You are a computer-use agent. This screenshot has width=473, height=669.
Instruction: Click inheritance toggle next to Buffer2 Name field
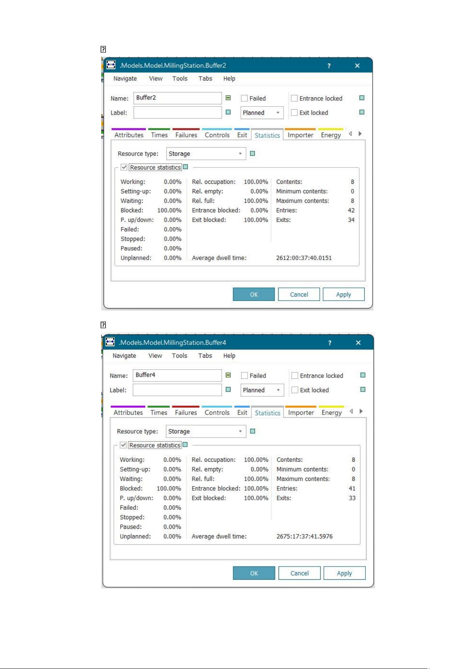tap(228, 98)
